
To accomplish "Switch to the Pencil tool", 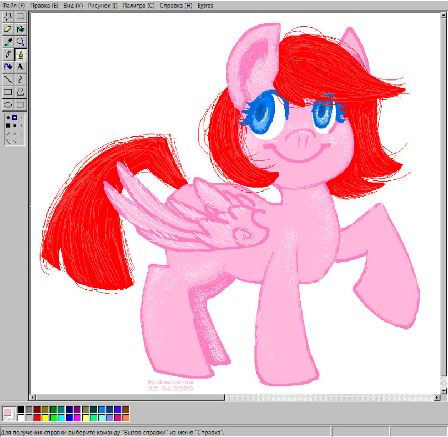I will [8, 54].
